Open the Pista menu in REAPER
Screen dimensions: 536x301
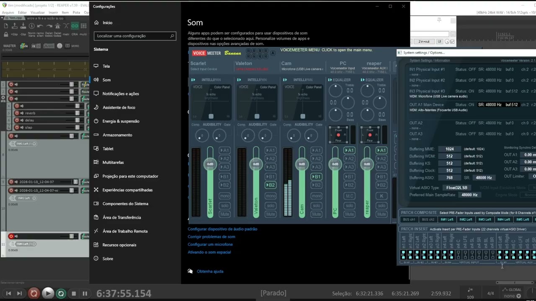click(76, 13)
